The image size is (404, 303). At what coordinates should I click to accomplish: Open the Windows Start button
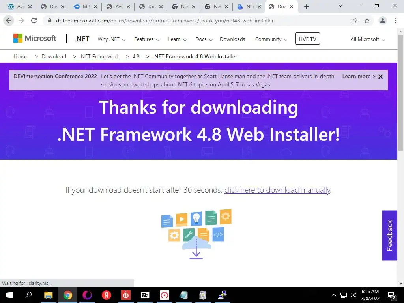click(x=9, y=295)
